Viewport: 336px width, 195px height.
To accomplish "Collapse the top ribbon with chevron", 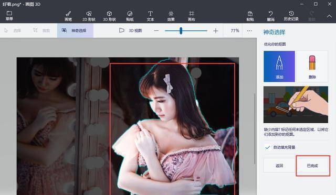I will pyautogui.click(x=329, y=16).
